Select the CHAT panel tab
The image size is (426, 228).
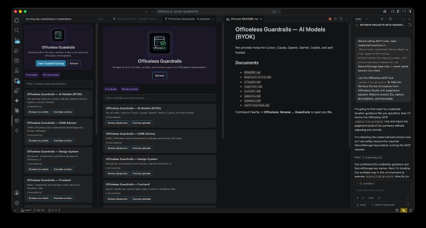(x=358, y=19)
